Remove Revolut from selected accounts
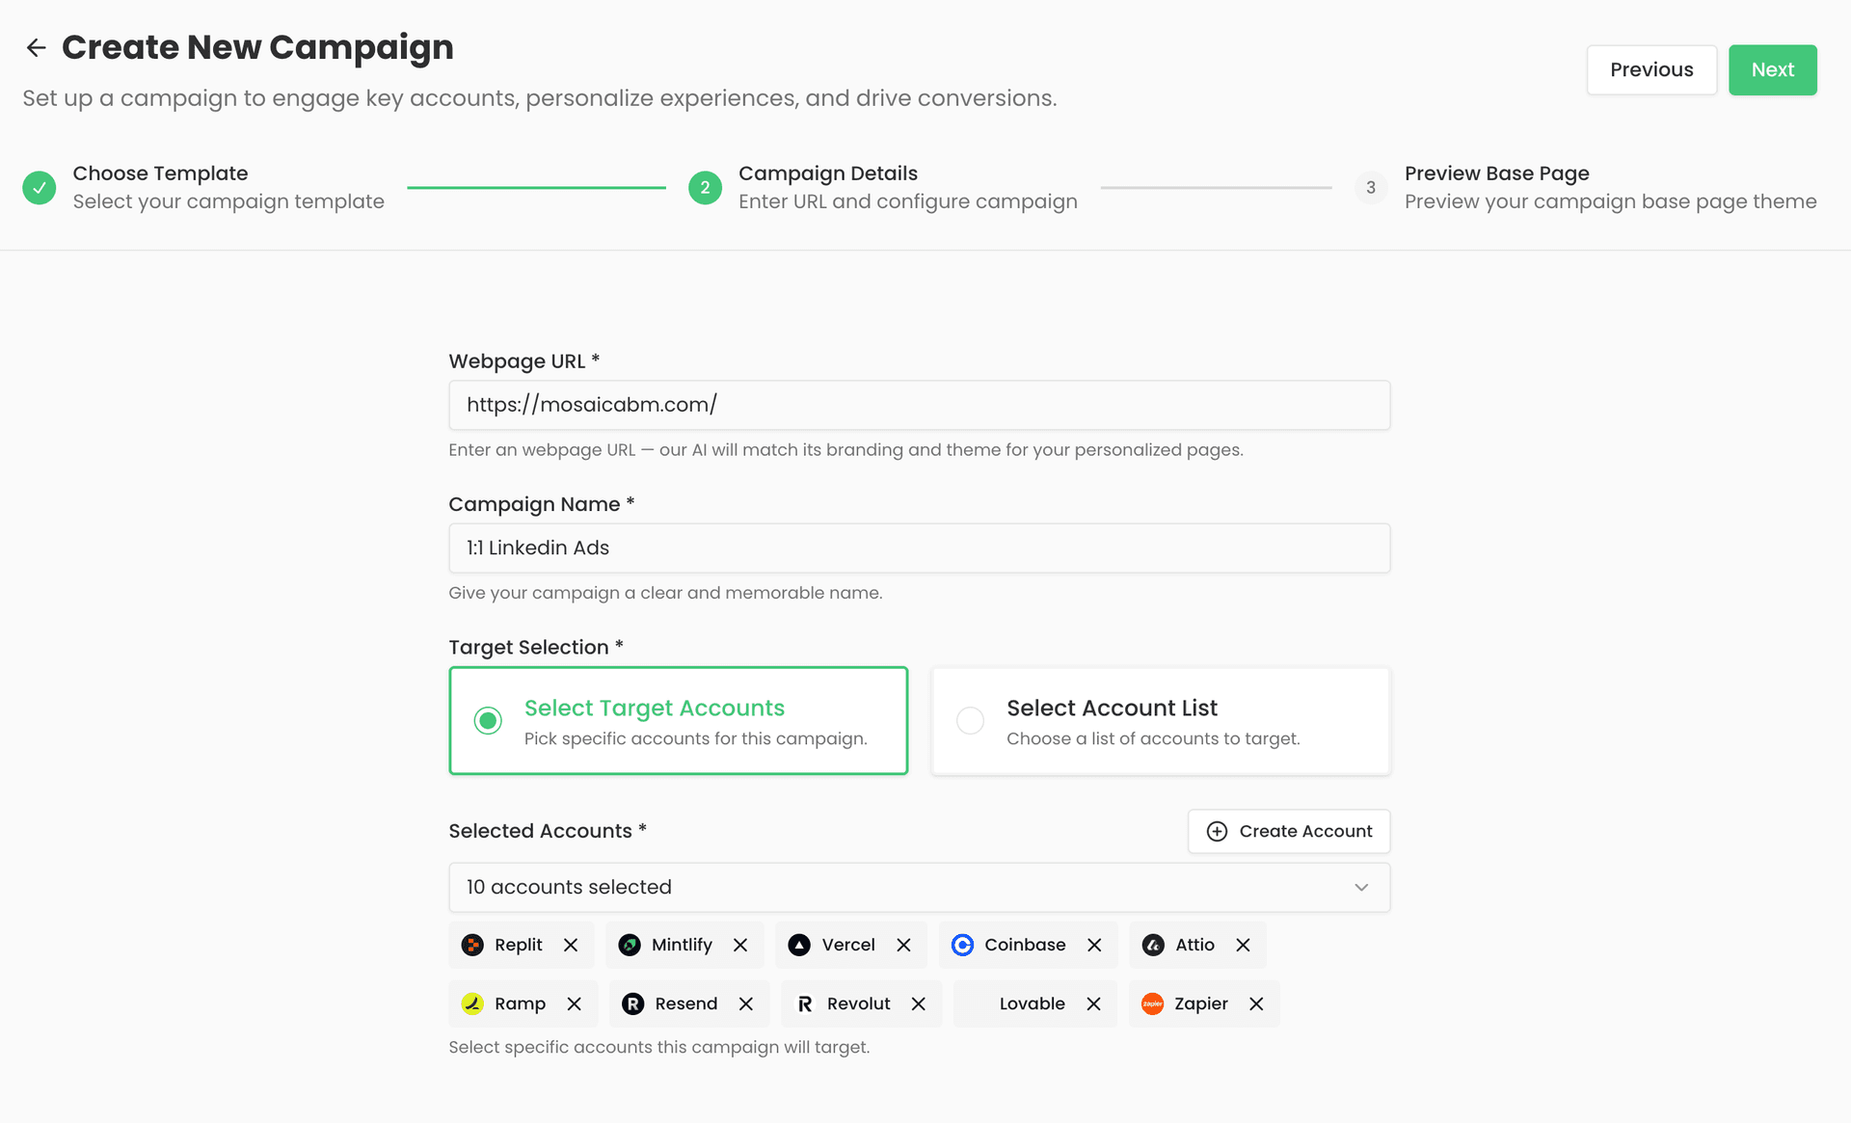Image resolution: width=1851 pixels, height=1123 pixels. [x=919, y=1003]
